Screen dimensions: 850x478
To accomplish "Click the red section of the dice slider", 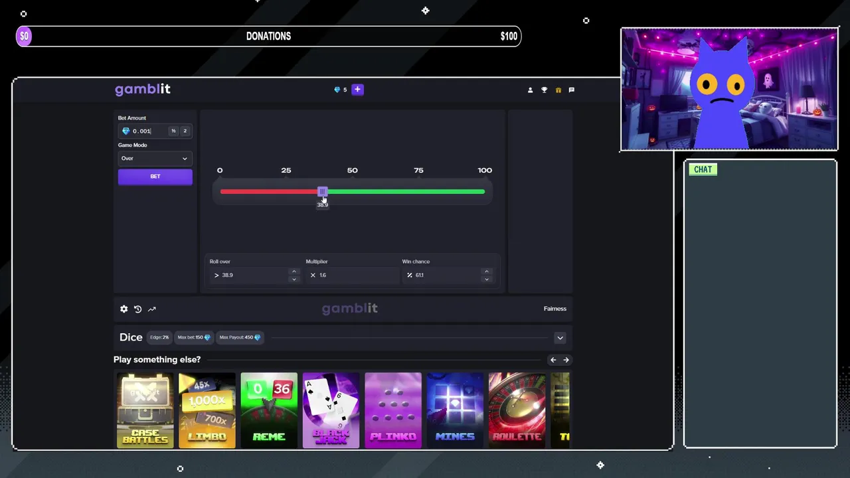I will pos(269,192).
